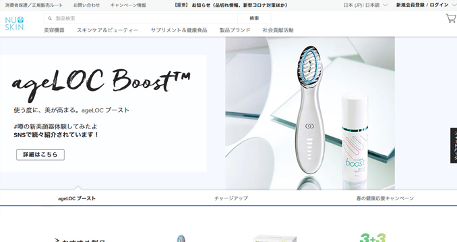The height and width of the screenshot is (242, 457).
Task: Open the Nu Skin logo homepage
Action: coord(15,24)
